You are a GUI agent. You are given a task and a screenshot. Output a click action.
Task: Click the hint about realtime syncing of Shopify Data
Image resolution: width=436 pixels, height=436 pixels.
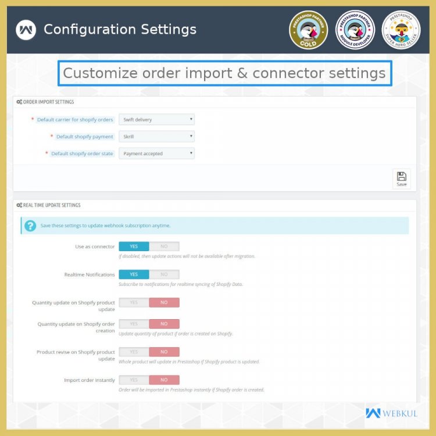[x=181, y=284]
